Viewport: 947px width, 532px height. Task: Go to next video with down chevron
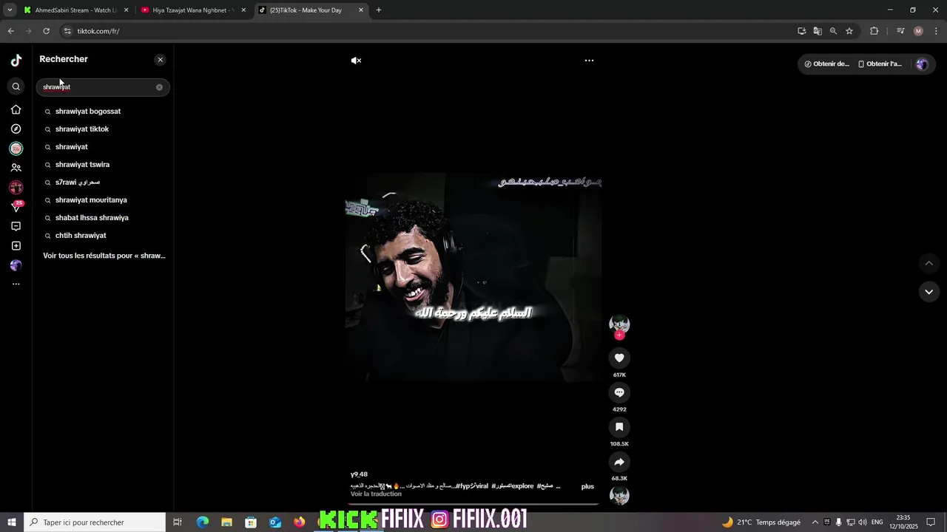pyautogui.click(x=929, y=292)
